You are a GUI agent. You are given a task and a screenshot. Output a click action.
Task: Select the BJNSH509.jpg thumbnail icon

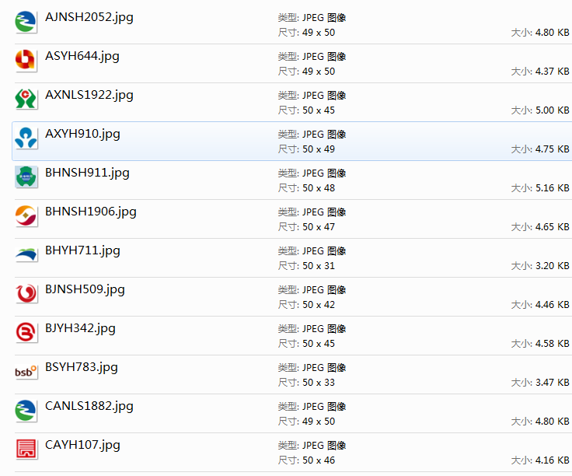pyautogui.click(x=26, y=293)
